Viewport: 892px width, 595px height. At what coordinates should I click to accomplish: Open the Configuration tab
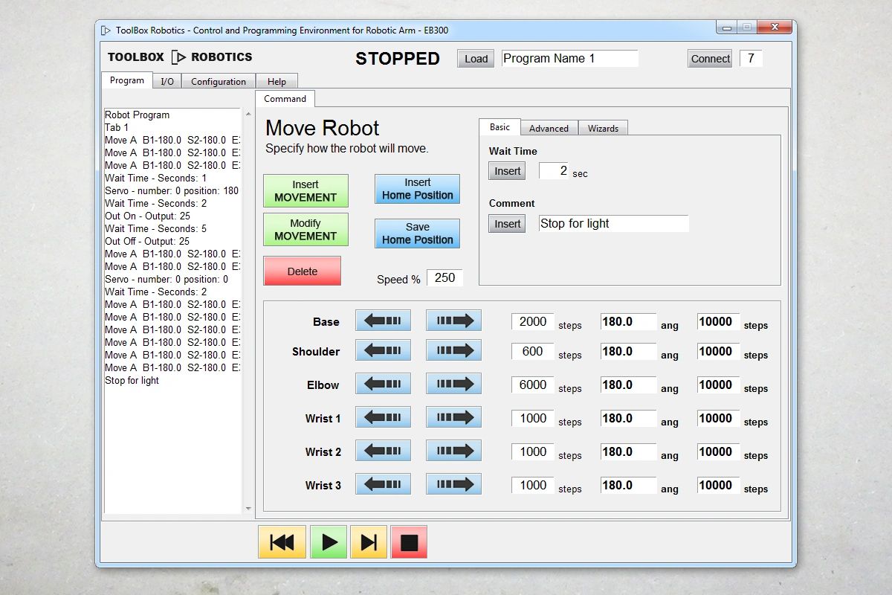[218, 81]
